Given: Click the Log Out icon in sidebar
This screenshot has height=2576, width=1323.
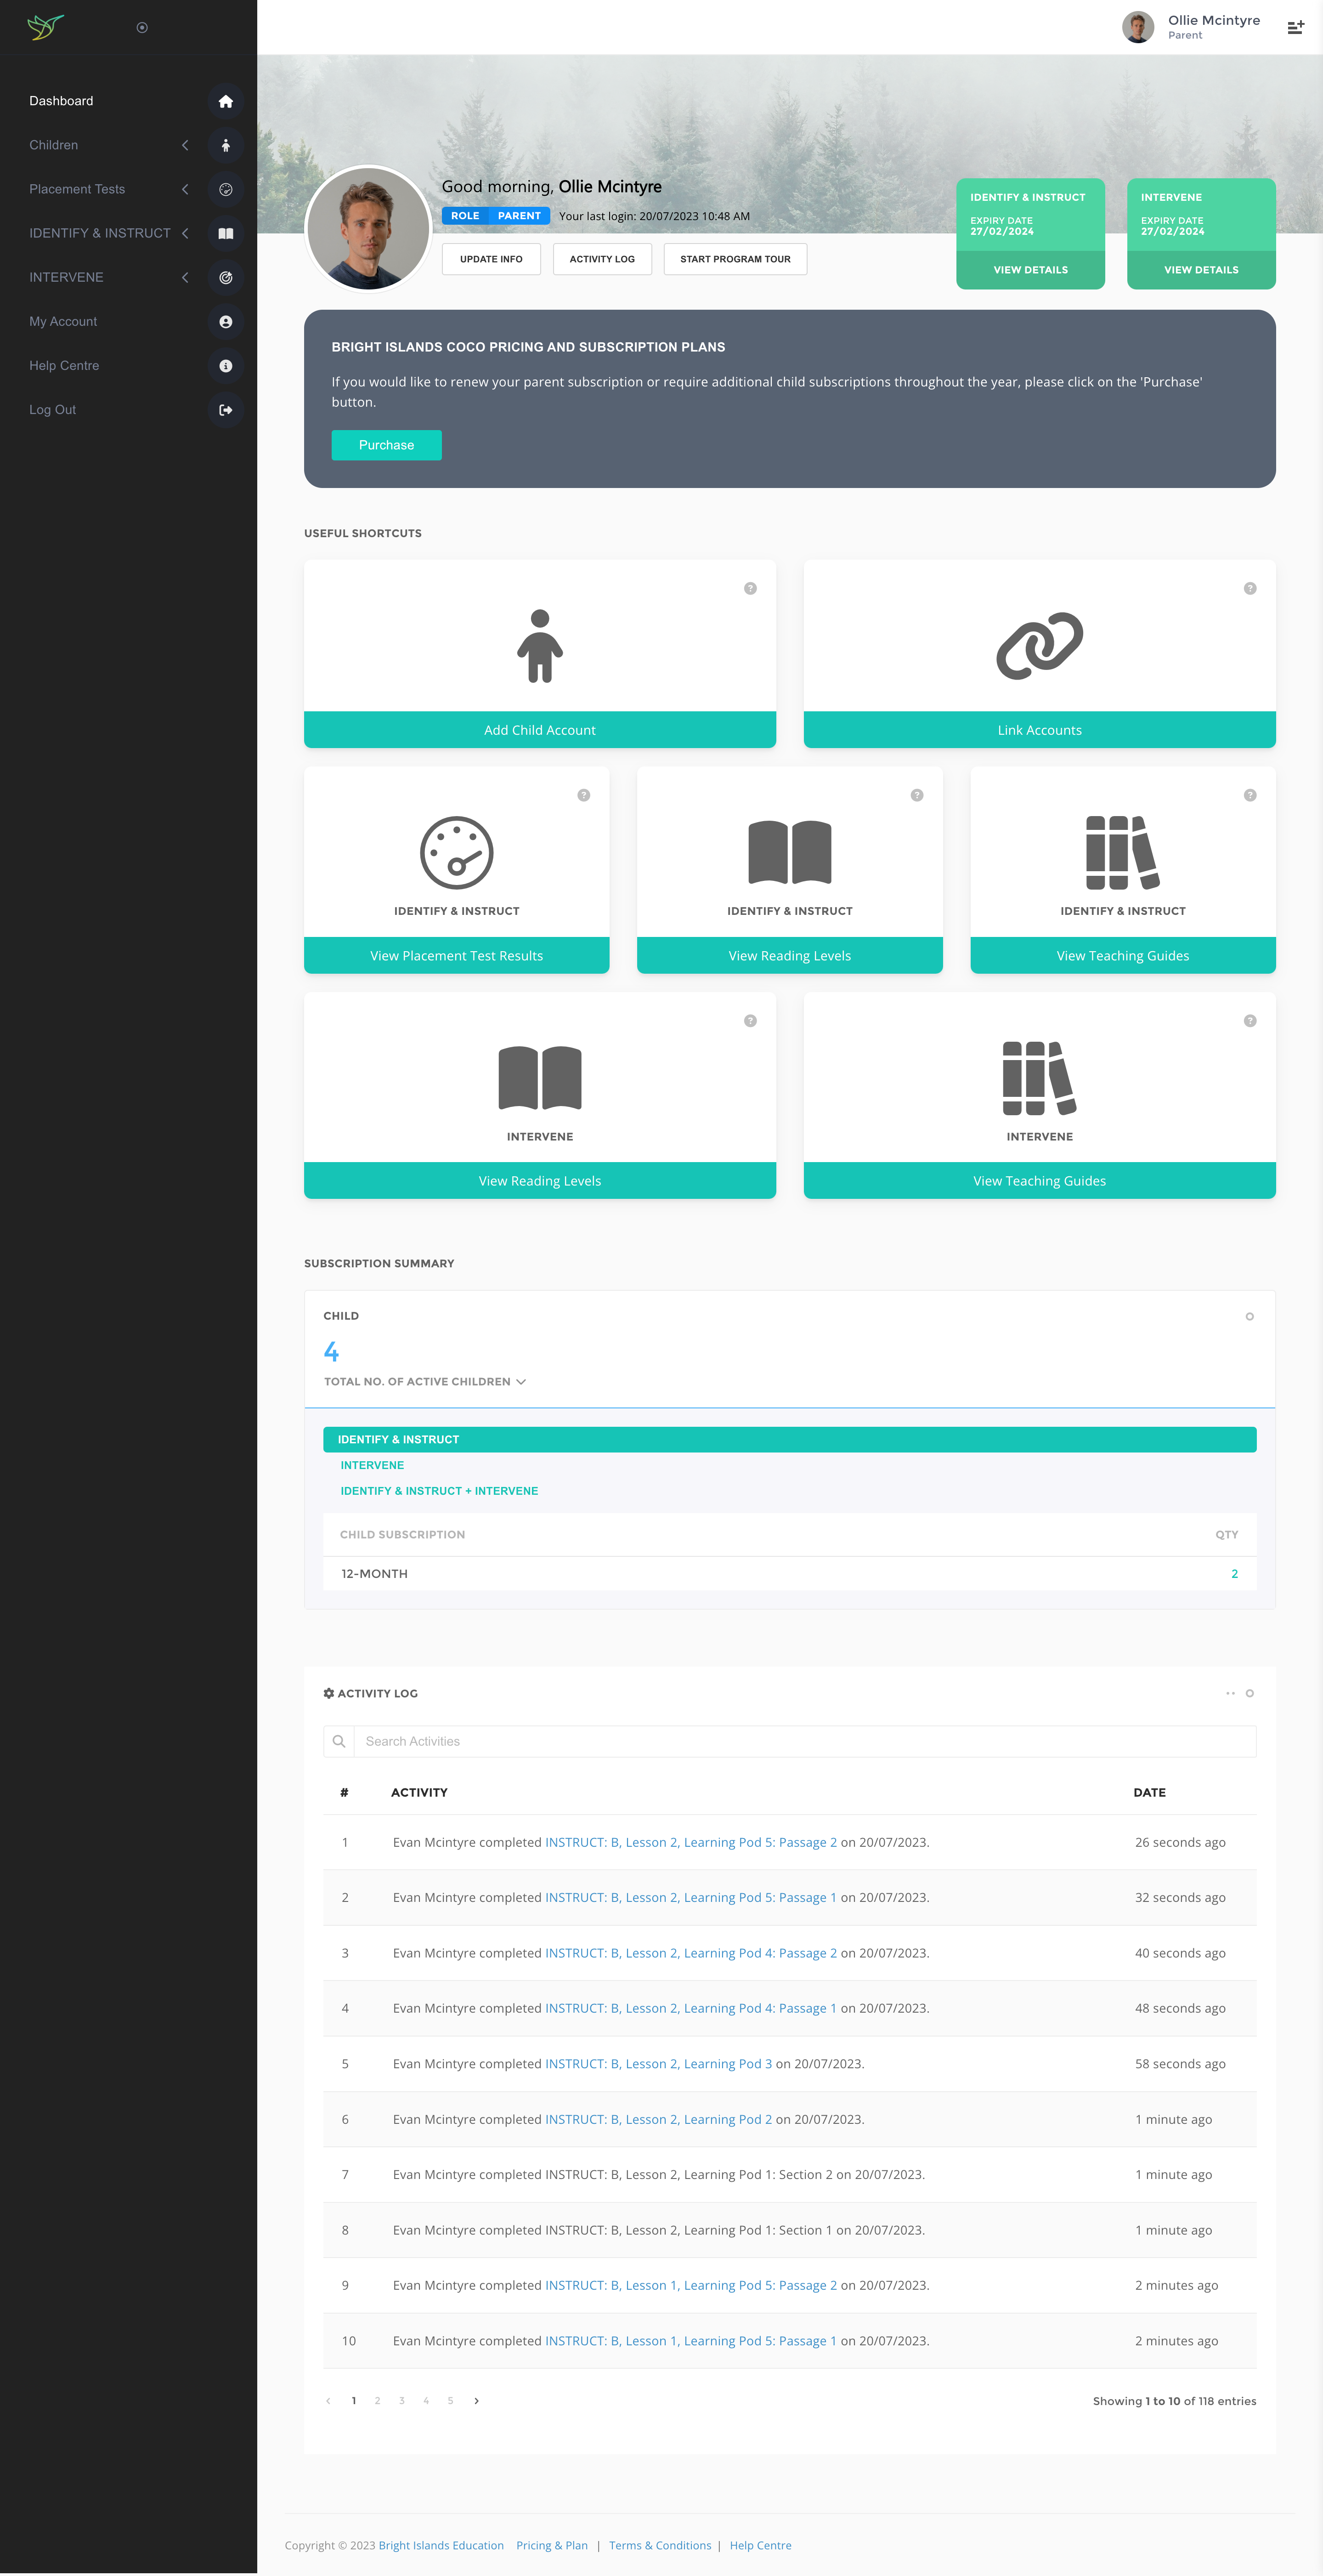Looking at the screenshot, I should coord(226,410).
